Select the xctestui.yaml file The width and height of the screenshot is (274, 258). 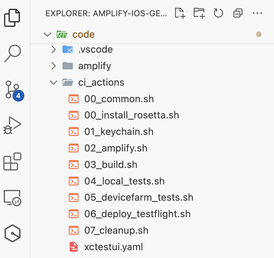(113, 246)
